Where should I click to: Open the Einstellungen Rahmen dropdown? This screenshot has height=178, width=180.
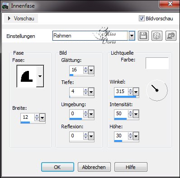tap(132, 36)
